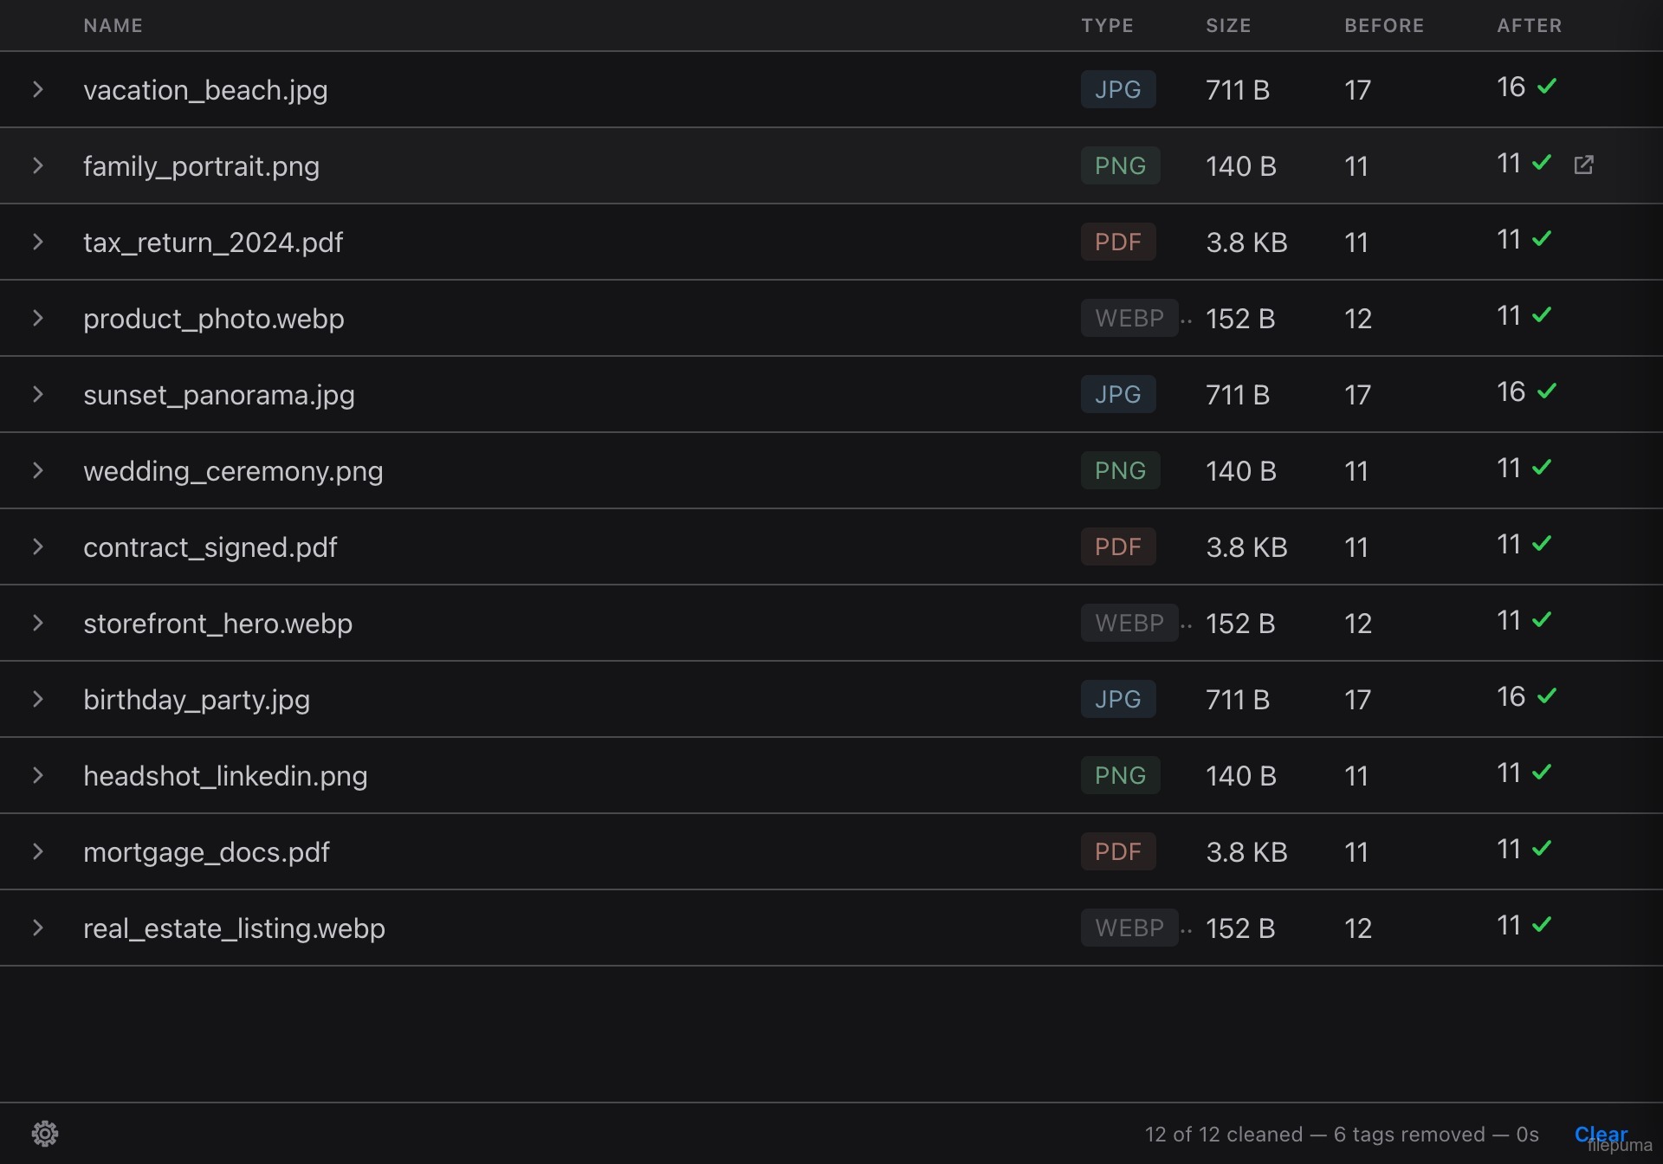This screenshot has height=1164, width=1663.
Task: Click the PNG badge for wedding_ceremony.png
Action: [1120, 470]
